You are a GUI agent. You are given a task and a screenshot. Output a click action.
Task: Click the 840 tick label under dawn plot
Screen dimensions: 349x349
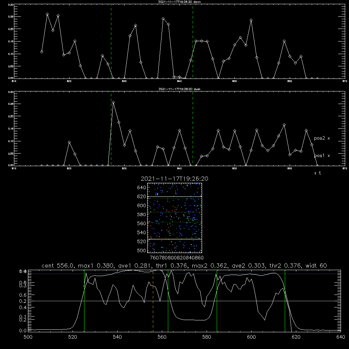pos(179,81)
